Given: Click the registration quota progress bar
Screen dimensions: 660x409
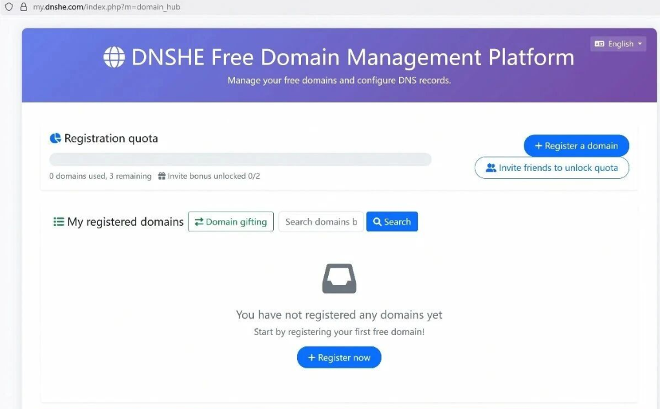Looking at the screenshot, I should tap(240, 159).
